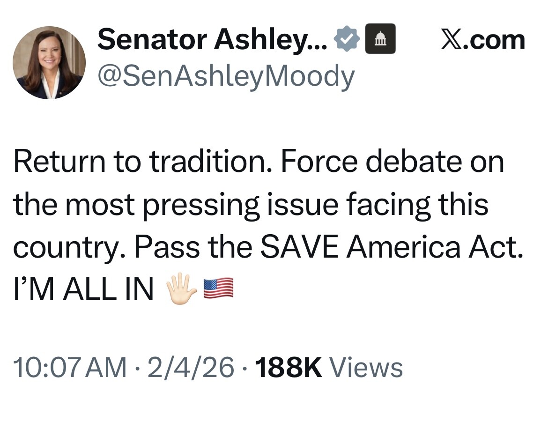Open Senator Ashley Moody's profile photo

(x=49, y=62)
